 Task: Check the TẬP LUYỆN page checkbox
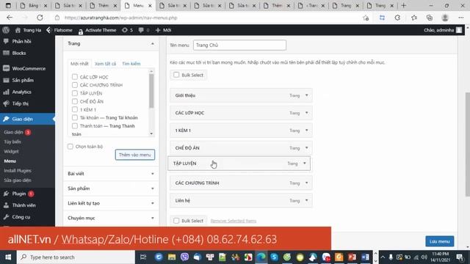(x=75, y=93)
